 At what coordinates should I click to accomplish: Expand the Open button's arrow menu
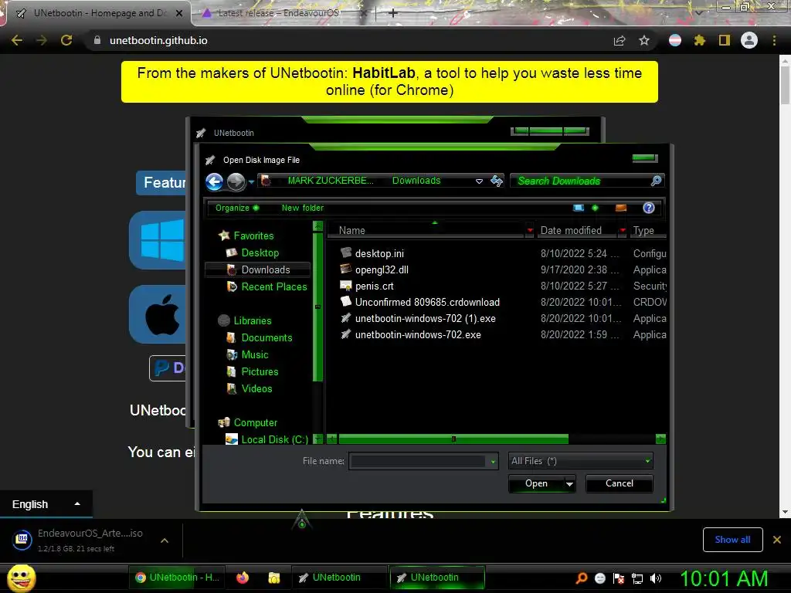(x=569, y=484)
